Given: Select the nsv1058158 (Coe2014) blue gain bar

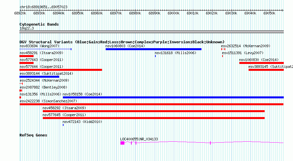Looking at the screenshot, I should (173, 97).
